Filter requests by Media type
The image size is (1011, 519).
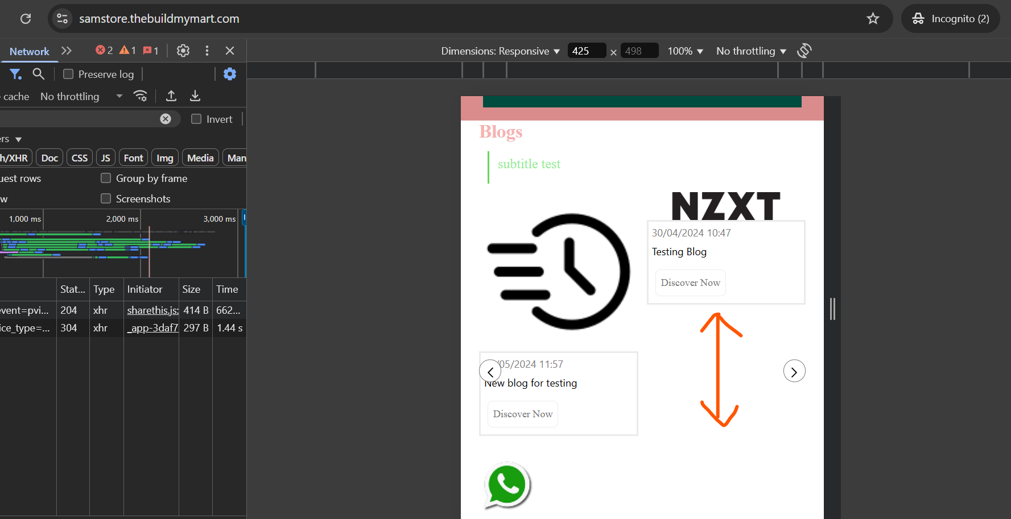coord(200,158)
